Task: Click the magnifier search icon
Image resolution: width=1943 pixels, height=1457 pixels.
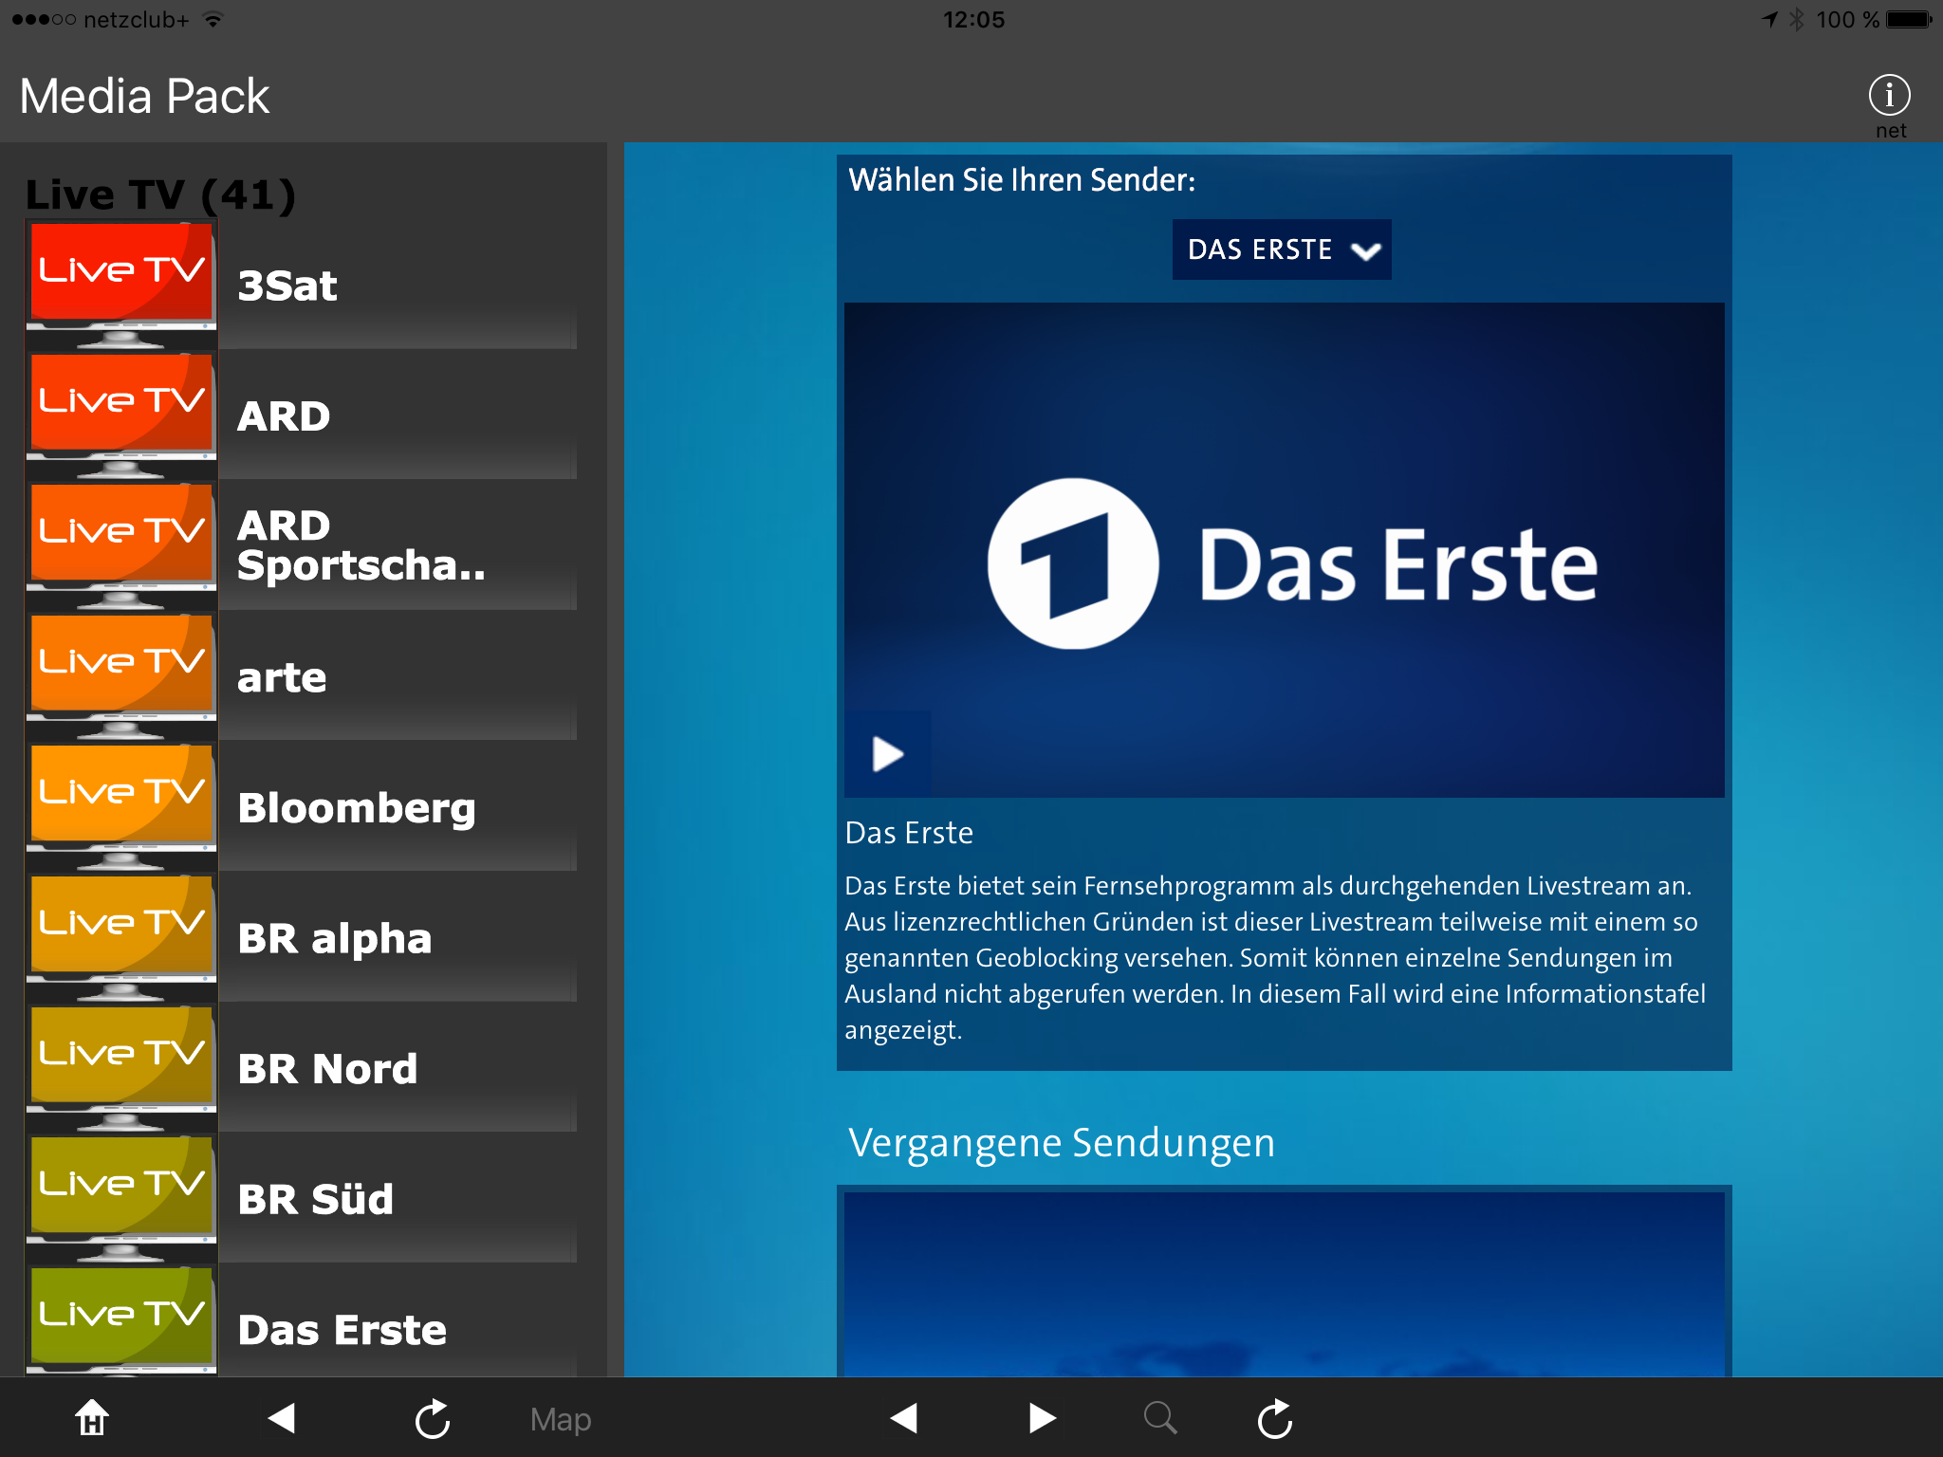Action: (1159, 1418)
